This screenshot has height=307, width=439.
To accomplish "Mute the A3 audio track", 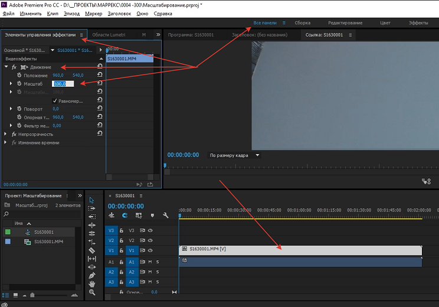I will (150, 282).
